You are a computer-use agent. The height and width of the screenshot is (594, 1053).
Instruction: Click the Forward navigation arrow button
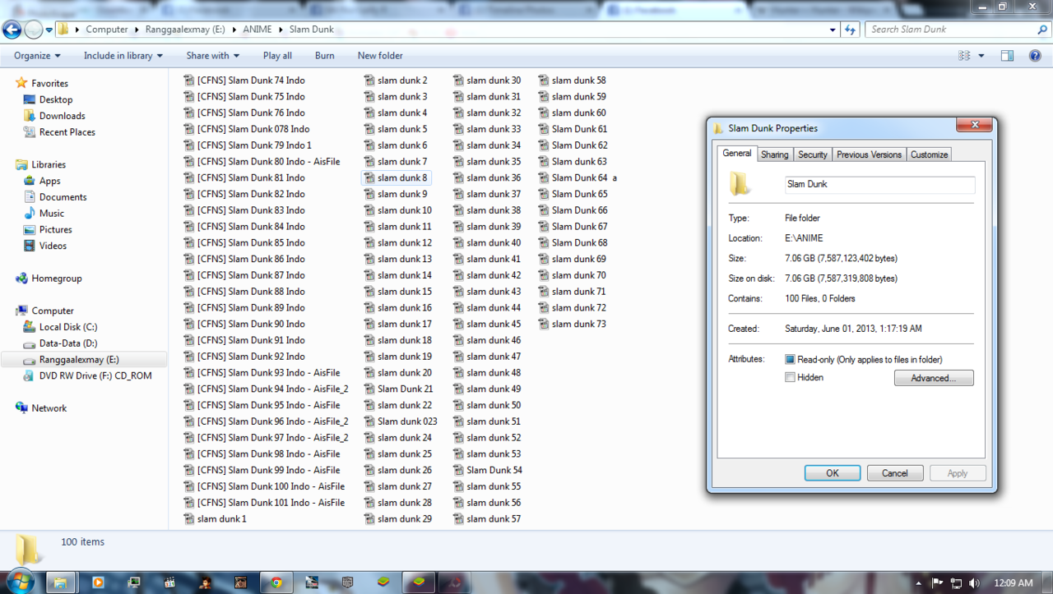pos(34,30)
